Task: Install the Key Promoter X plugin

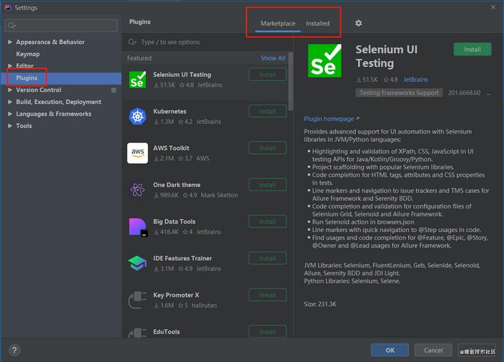Action: [x=267, y=295]
